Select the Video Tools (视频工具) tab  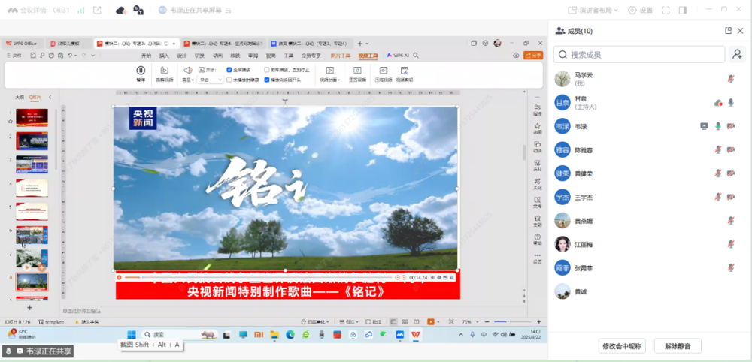click(x=368, y=56)
